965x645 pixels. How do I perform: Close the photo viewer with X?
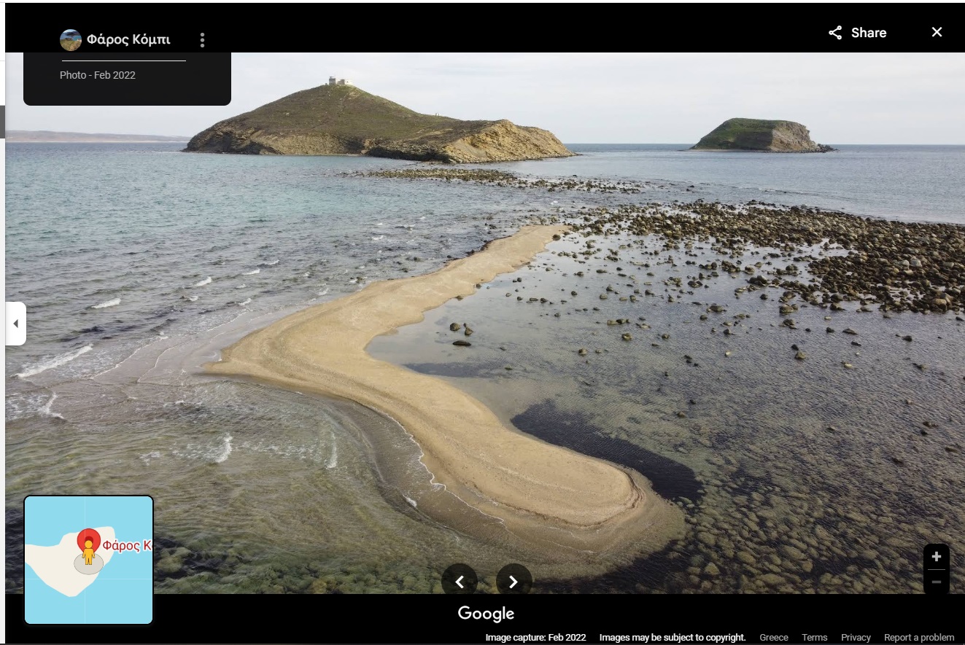[937, 32]
